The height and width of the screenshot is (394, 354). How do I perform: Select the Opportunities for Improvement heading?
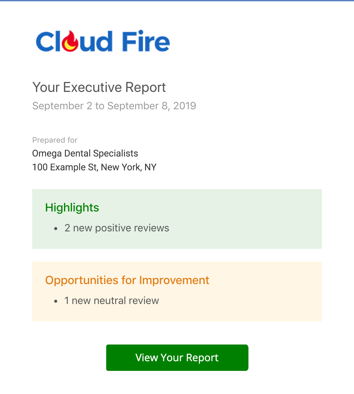[x=127, y=280]
